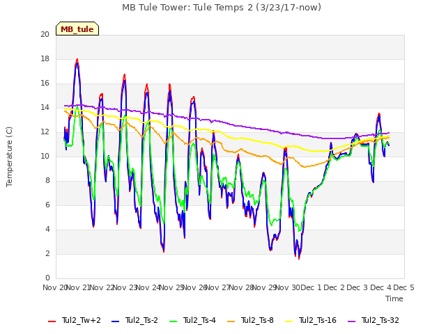Select the green Tul2_Ts-4 legend swatch
The height and width of the screenshot is (334, 446).
pyautogui.click(x=174, y=321)
